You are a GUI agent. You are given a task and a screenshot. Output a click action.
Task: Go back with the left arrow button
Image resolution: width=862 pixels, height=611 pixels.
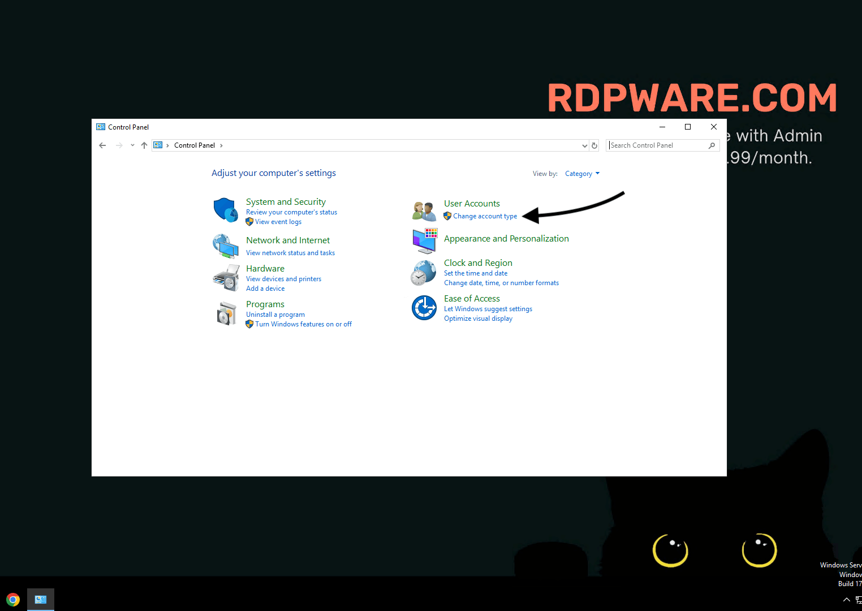(102, 145)
